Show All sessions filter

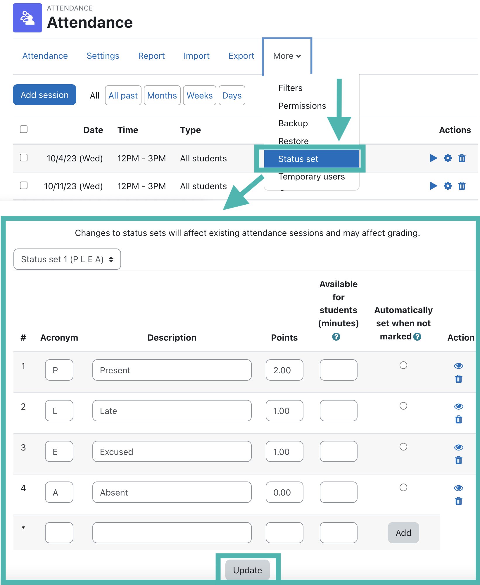[x=95, y=96]
